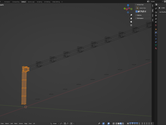This screenshot has width=166, height=125.
Task: Open the View menu in viewport header
Action: pos(2,124)
